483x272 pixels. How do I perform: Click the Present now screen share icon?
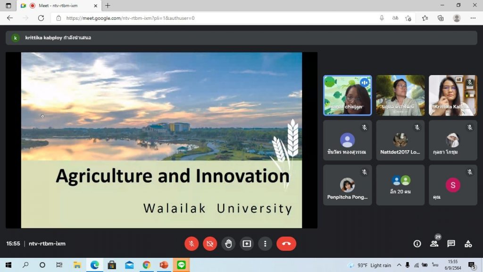[x=247, y=244]
